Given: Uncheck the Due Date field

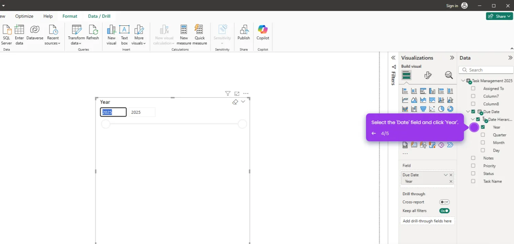Looking at the screenshot, I should (x=473, y=111).
